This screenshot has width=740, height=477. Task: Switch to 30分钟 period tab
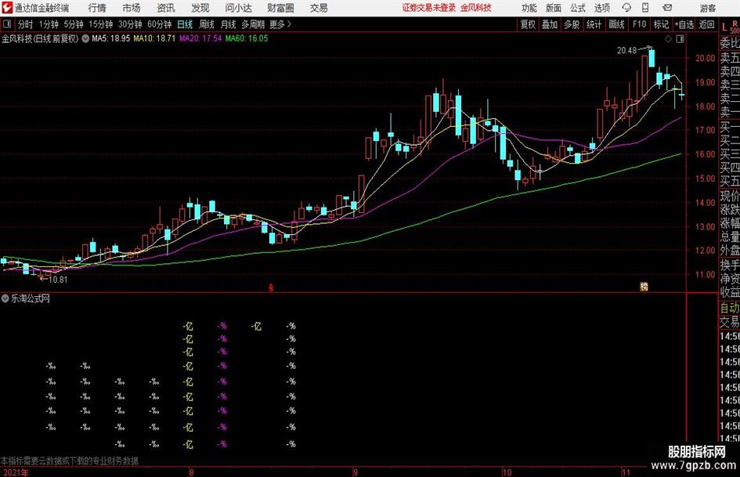130,24
